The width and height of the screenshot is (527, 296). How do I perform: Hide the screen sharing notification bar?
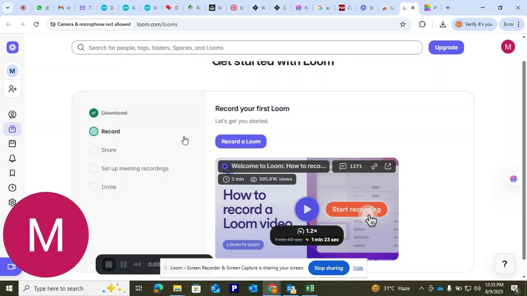358,268
